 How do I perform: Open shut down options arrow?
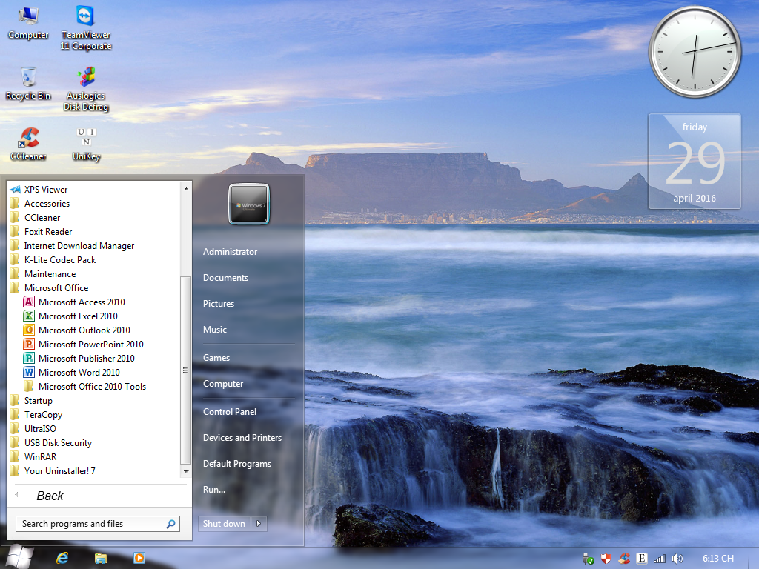coord(259,524)
